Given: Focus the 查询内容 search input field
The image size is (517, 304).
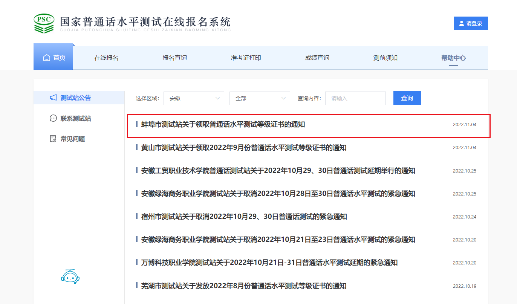Looking at the screenshot, I should 355,98.
